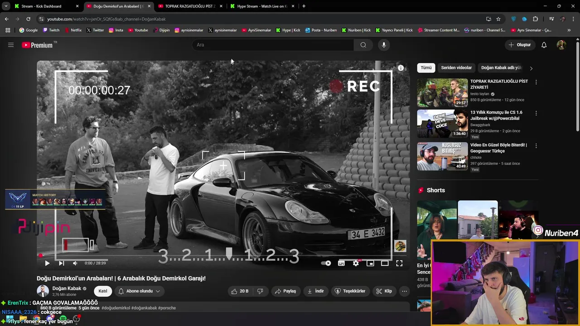Screen dimensions: 580x326
Task: Start voice search with microphone icon
Action: coord(384,45)
